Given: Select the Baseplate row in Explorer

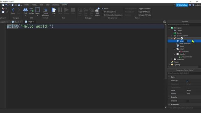Looking at the screenshot, I should [180, 59].
